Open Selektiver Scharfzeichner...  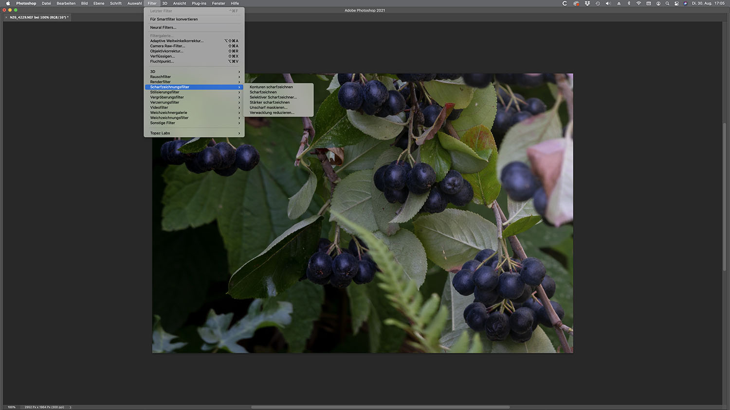tap(279, 97)
